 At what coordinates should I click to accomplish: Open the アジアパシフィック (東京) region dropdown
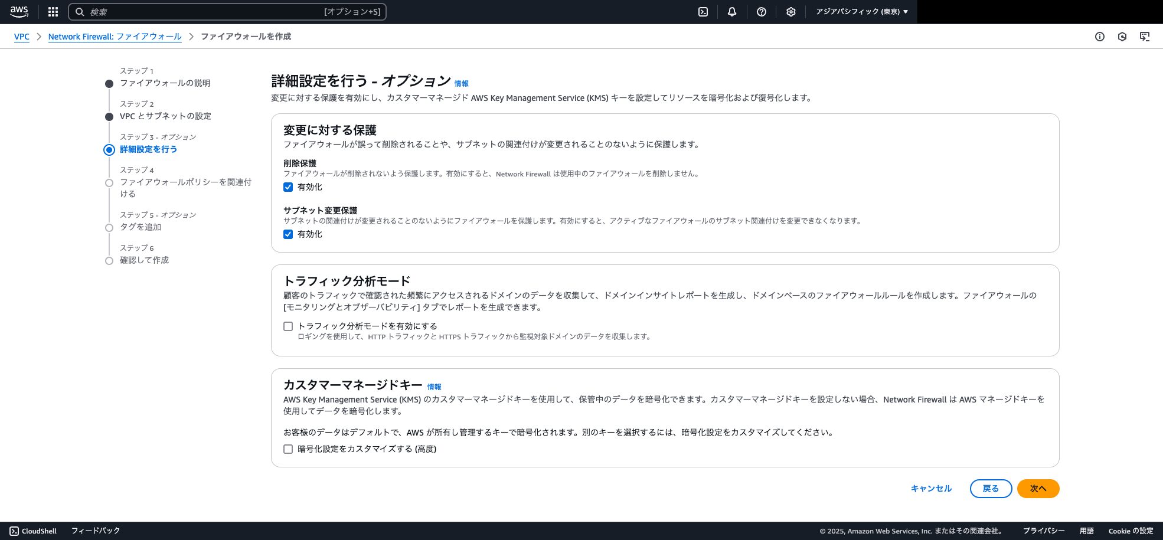[862, 12]
